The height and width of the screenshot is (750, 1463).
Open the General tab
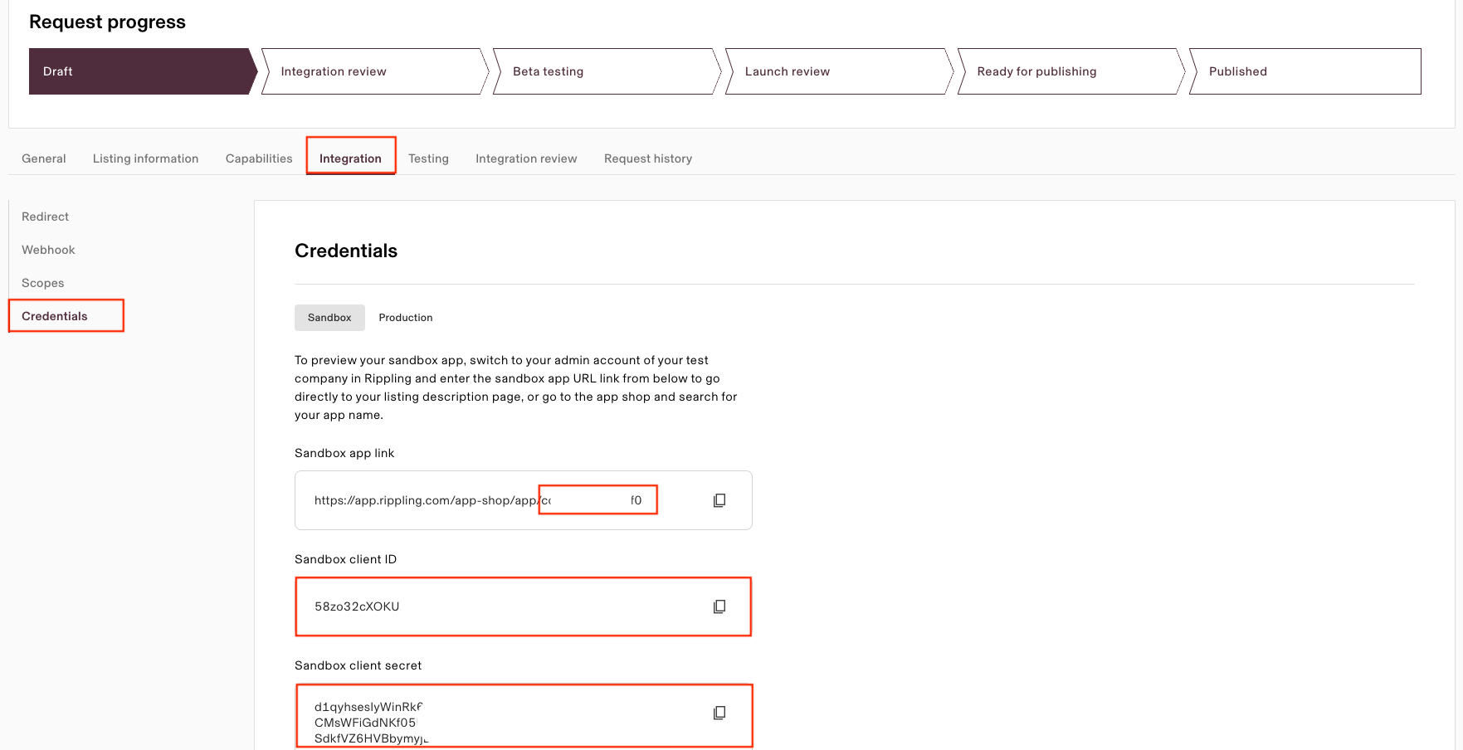coord(43,158)
